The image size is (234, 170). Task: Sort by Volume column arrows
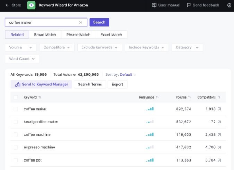click(x=190, y=97)
